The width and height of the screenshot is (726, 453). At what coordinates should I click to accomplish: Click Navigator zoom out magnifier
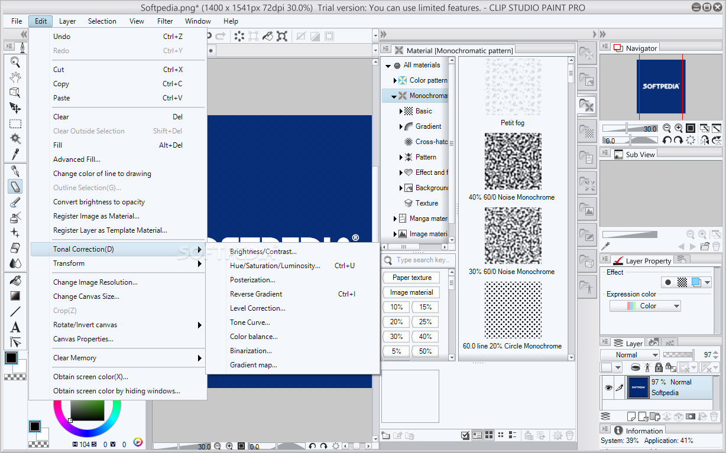667,128
